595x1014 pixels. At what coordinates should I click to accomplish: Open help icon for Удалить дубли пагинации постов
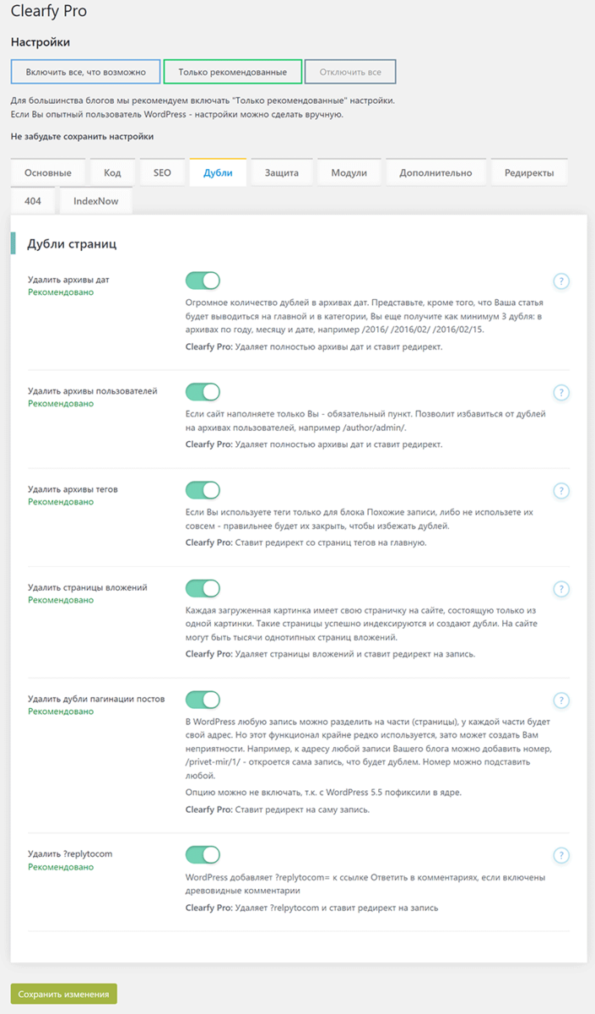click(561, 701)
